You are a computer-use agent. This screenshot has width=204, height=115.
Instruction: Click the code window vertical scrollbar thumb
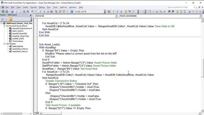coord(202,68)
